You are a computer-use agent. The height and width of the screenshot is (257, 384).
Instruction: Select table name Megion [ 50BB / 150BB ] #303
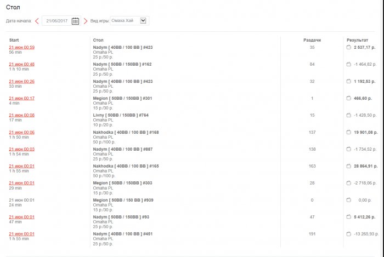[x=122, y=183]
